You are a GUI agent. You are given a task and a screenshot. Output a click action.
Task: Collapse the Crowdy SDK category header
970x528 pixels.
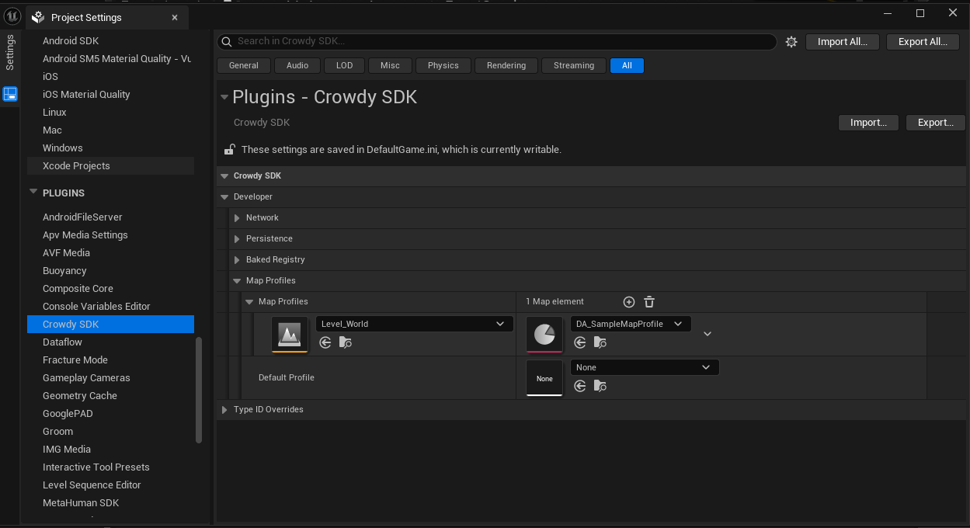224,176
